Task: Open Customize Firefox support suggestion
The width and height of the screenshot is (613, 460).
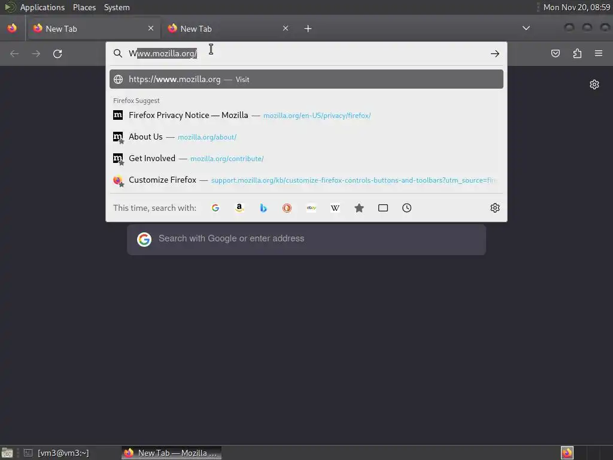Action: 306,180
